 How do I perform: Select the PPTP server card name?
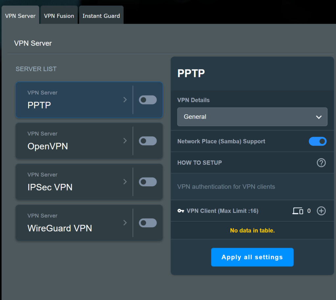[x=39, y=105]
